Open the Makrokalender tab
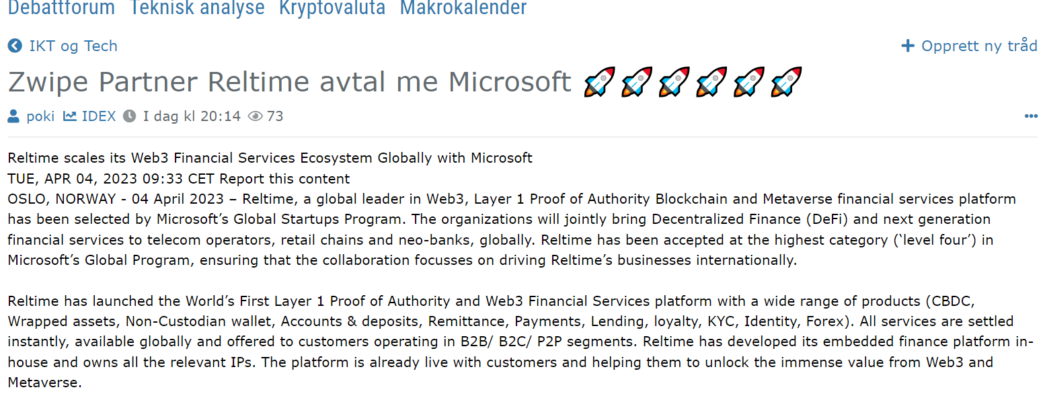The image size is (1043, 398). coord(463,7)
